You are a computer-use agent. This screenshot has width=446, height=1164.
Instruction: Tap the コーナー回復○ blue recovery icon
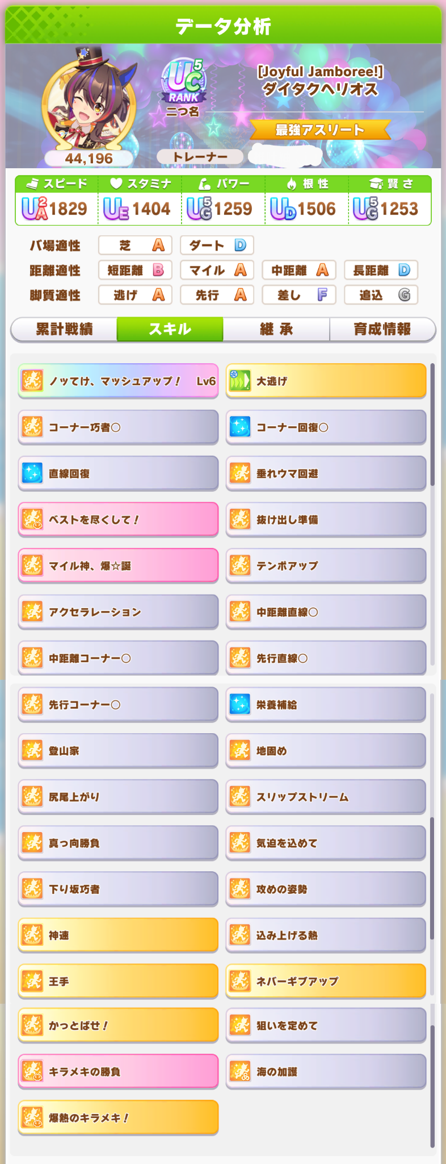click(240, 427)
